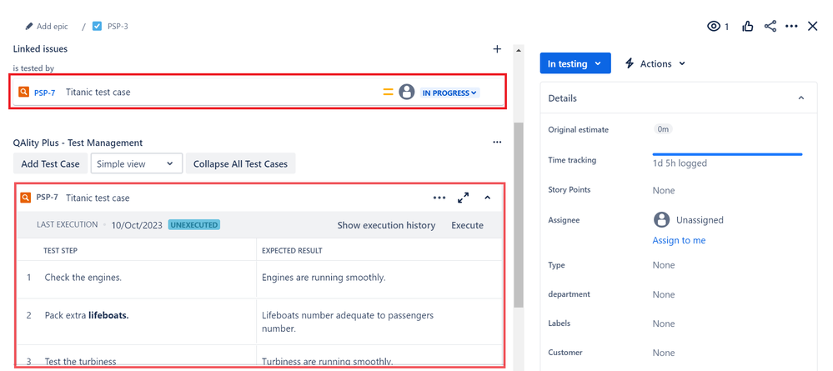The width and height of the screenshot is (833, 371).
Task: Click the Add Test Case button
Action: point(51,163)
